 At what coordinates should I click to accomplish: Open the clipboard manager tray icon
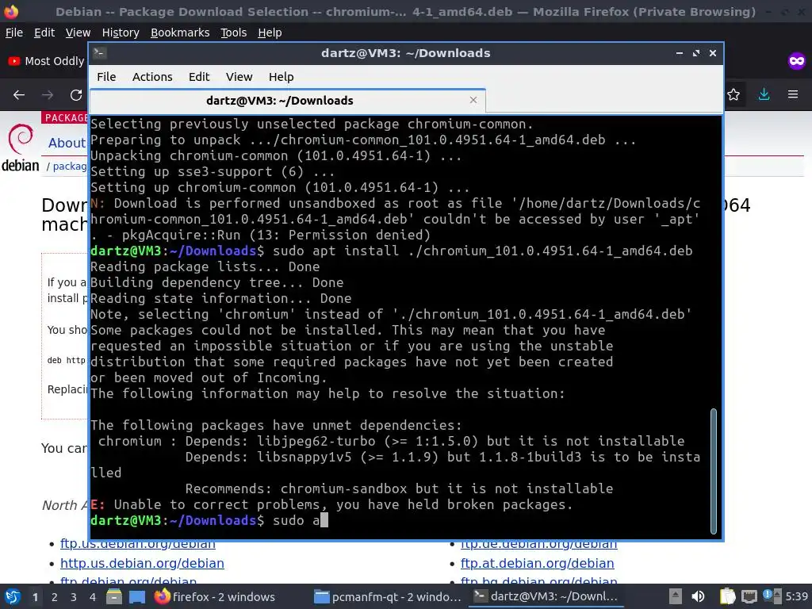[x=728, y=596]
